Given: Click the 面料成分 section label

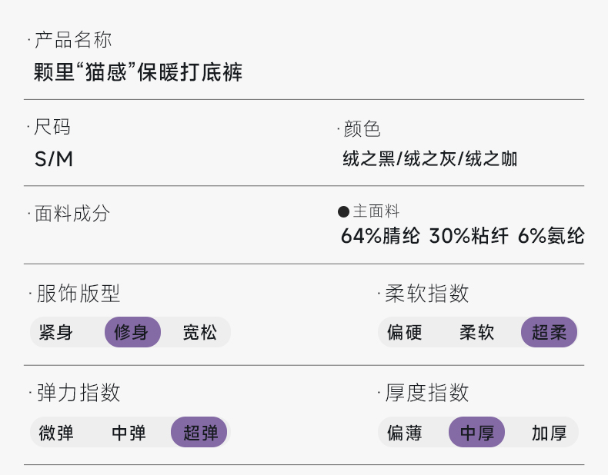Looking at the screenshot, I should [72, 214].
